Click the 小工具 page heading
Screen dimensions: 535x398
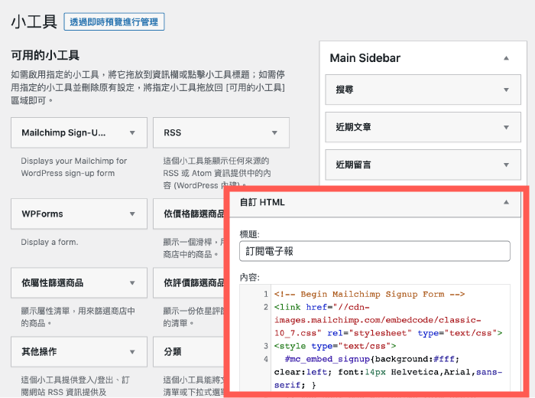pos(34,22)
